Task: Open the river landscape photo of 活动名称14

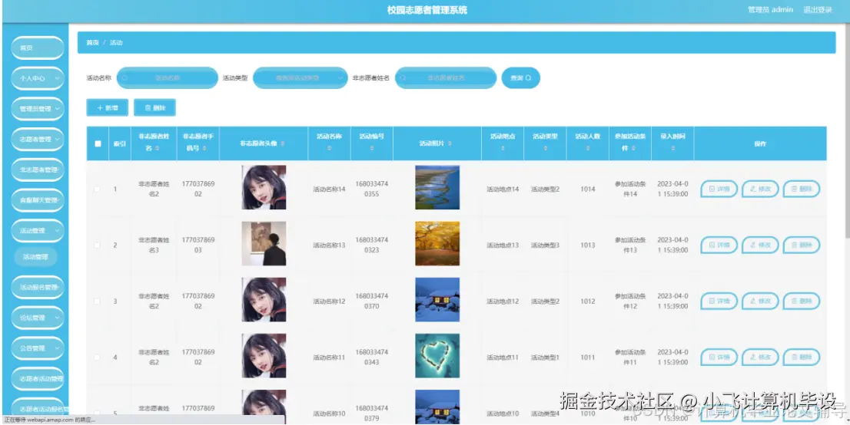Action: click(x=437, y=187)
